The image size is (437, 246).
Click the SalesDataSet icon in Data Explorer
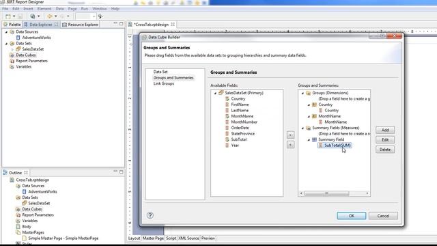pos(18,49)
